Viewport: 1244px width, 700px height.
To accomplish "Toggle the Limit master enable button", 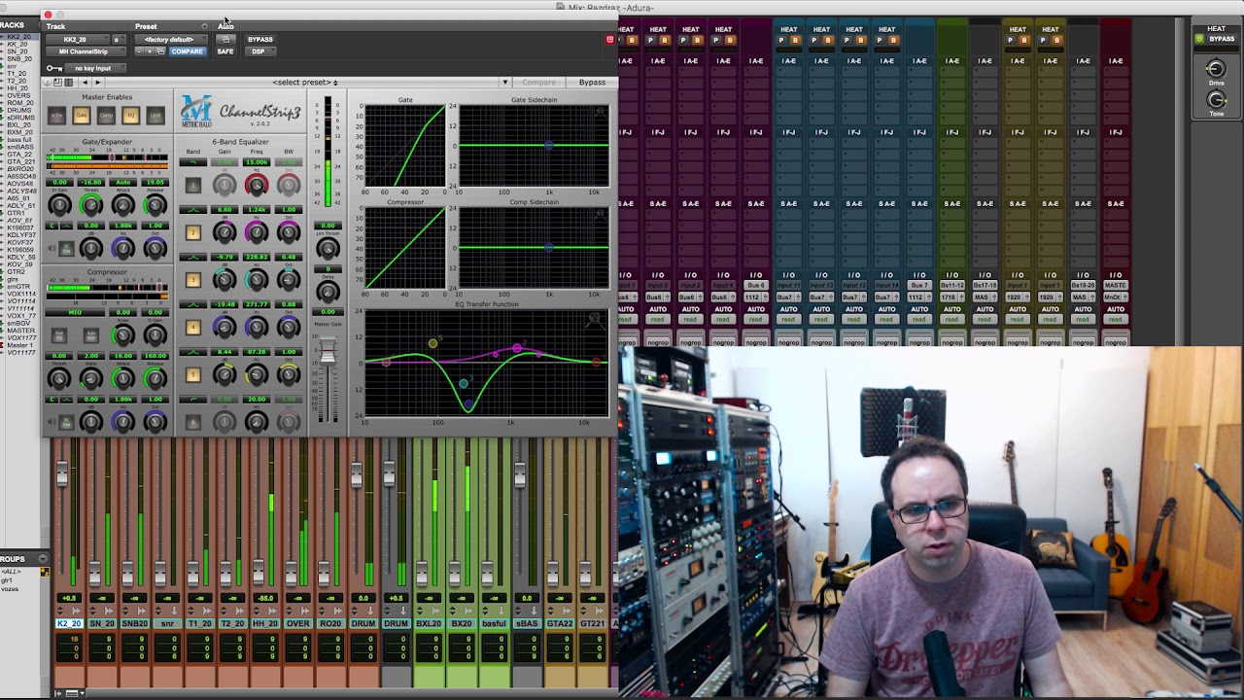I will 155,116.
